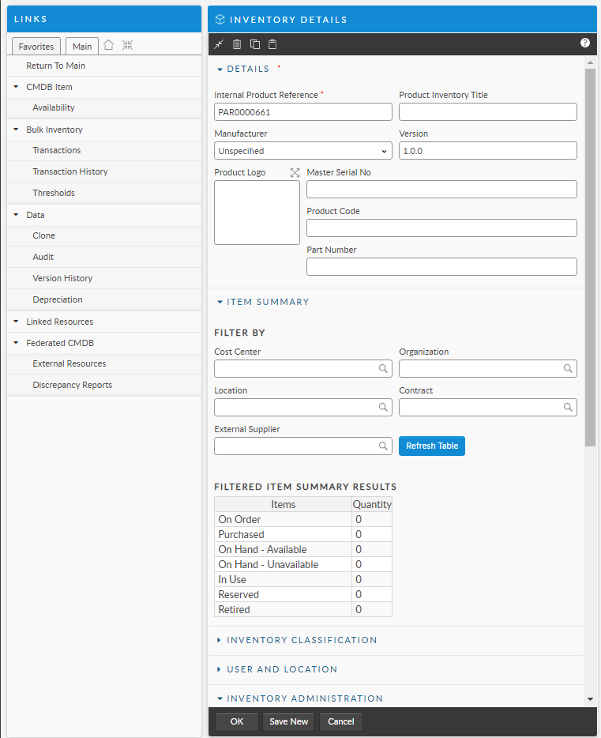Click the copy icon in the toolbar
This screenshot has width=601, height=738.
(x=255, y=44)
